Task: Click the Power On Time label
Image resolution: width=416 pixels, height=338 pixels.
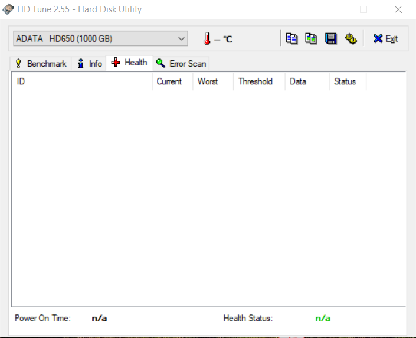Action: pos(42,318)
